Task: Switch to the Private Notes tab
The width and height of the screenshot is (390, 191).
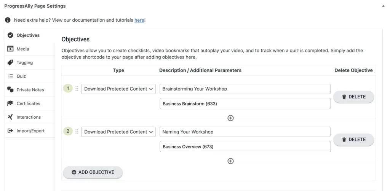Action: tap(30, 90)
